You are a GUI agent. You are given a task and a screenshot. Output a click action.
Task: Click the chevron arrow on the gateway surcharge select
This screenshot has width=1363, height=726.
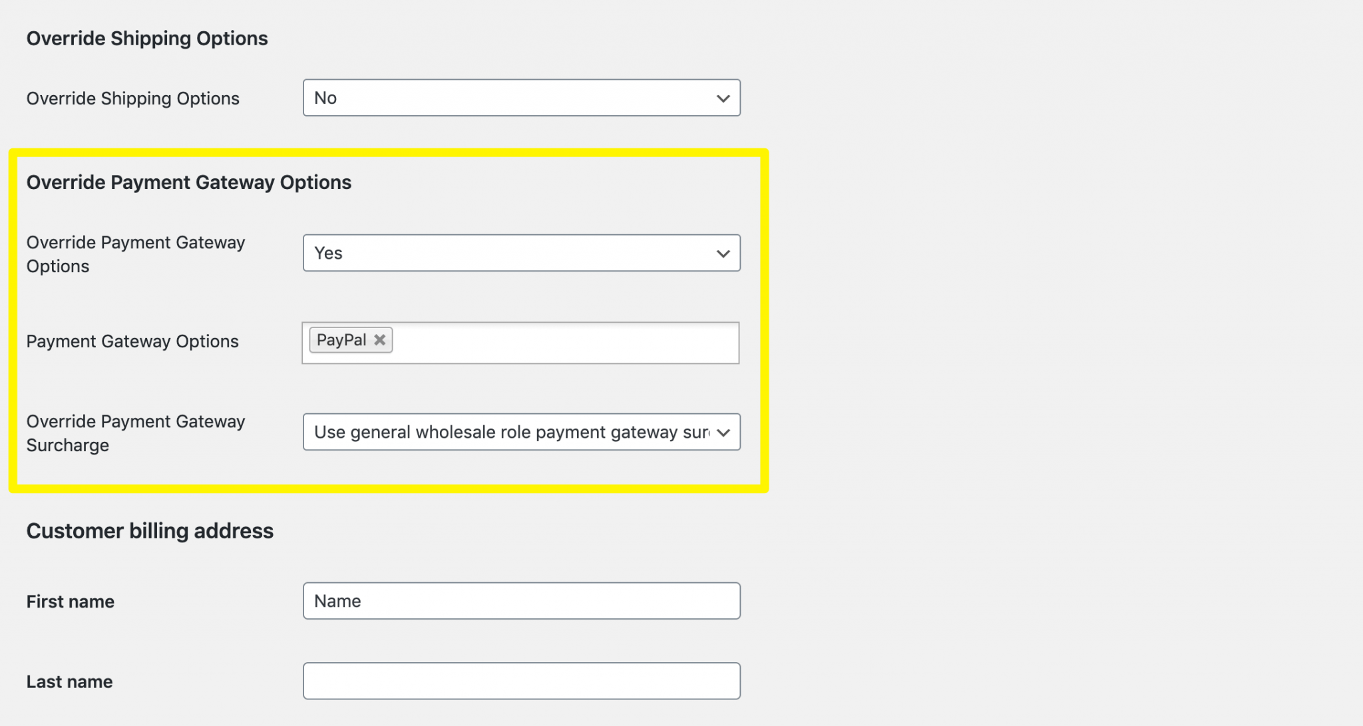pos(723,433)
